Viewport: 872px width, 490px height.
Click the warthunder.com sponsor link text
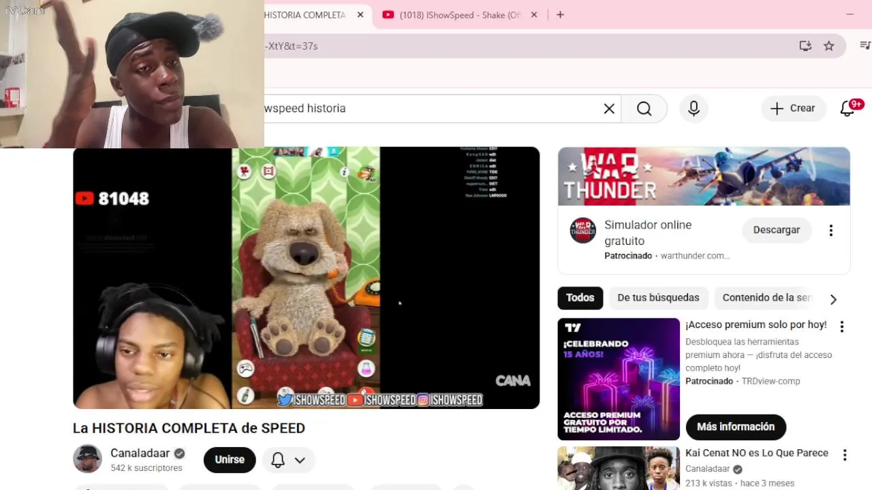[x=695, y=256]
